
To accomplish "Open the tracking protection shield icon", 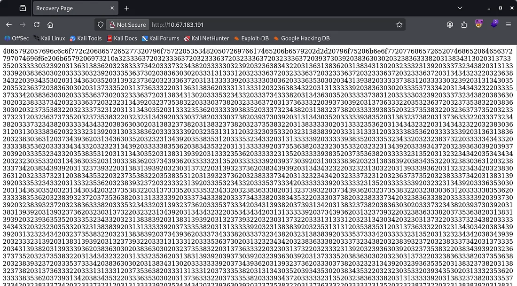I will pyautogui.click(x=100, y=25).
